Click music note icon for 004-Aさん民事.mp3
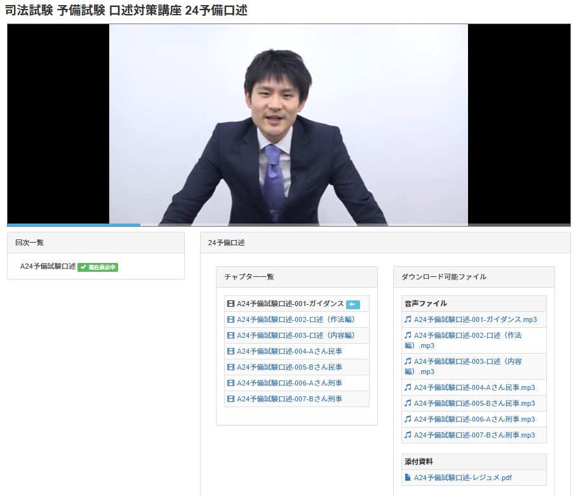 (x=408, y=387)
